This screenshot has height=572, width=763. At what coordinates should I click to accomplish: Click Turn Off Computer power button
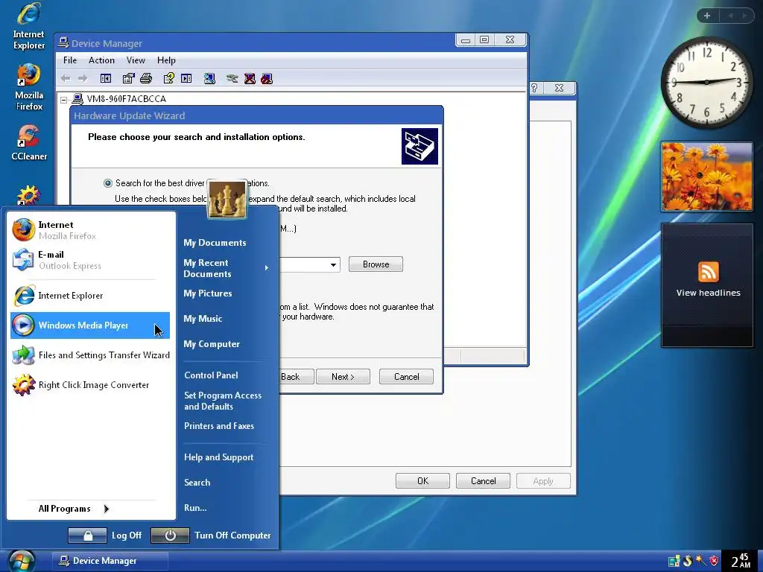pos(171,536)
